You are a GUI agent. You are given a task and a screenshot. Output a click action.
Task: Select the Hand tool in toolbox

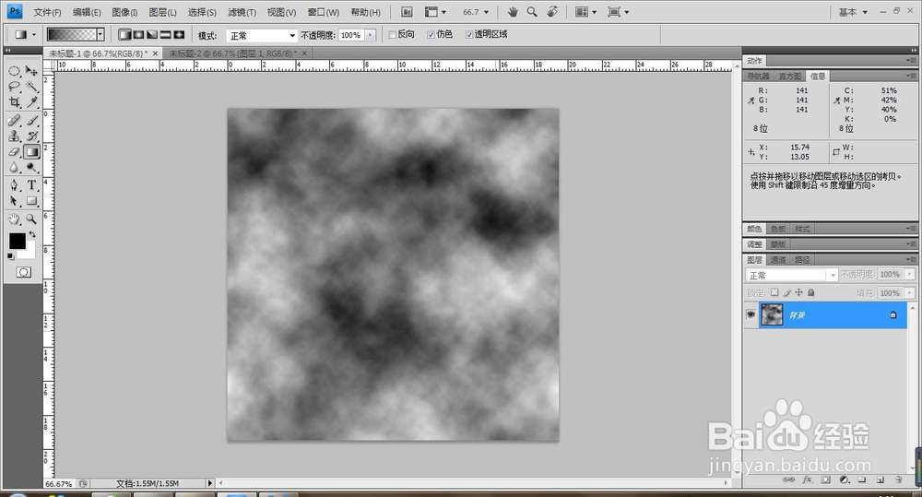click(15, 219)
